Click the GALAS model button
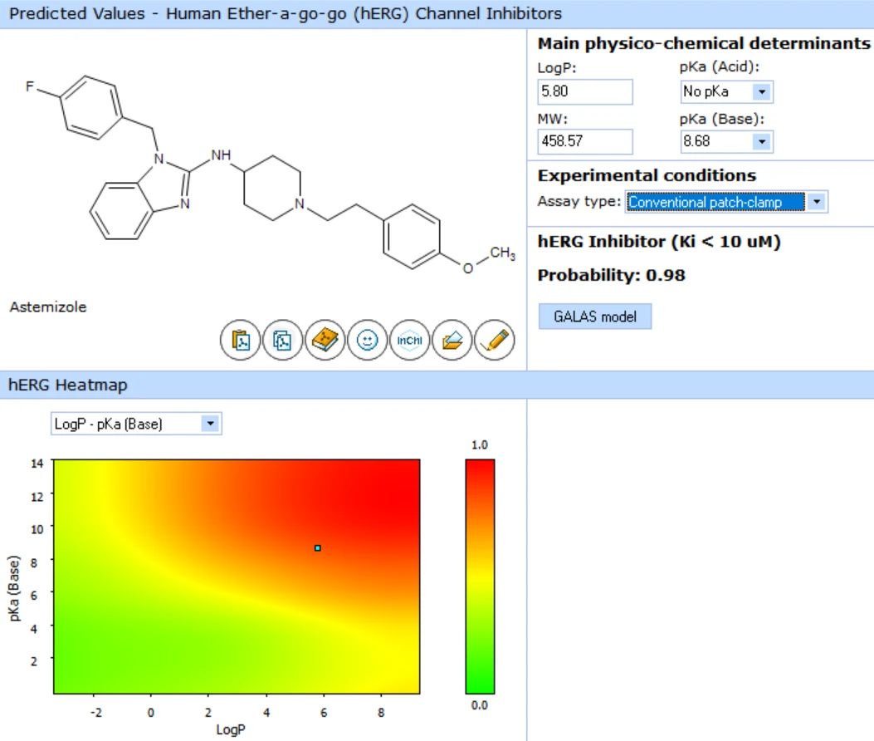Screen dimensions: 874x741 pyautogui.click(x=595, y=317)
